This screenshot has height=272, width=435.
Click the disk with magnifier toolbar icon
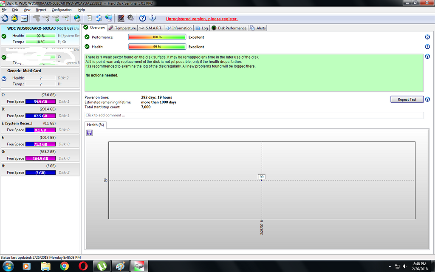(65, 18)
